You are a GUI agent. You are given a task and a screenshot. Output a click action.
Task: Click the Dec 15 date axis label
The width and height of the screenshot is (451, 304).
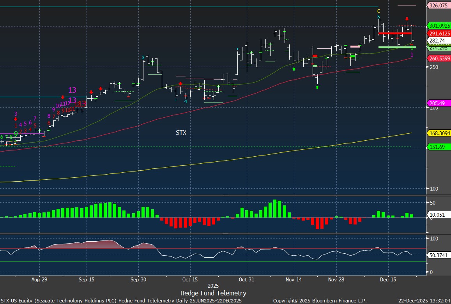pos(388,279)
